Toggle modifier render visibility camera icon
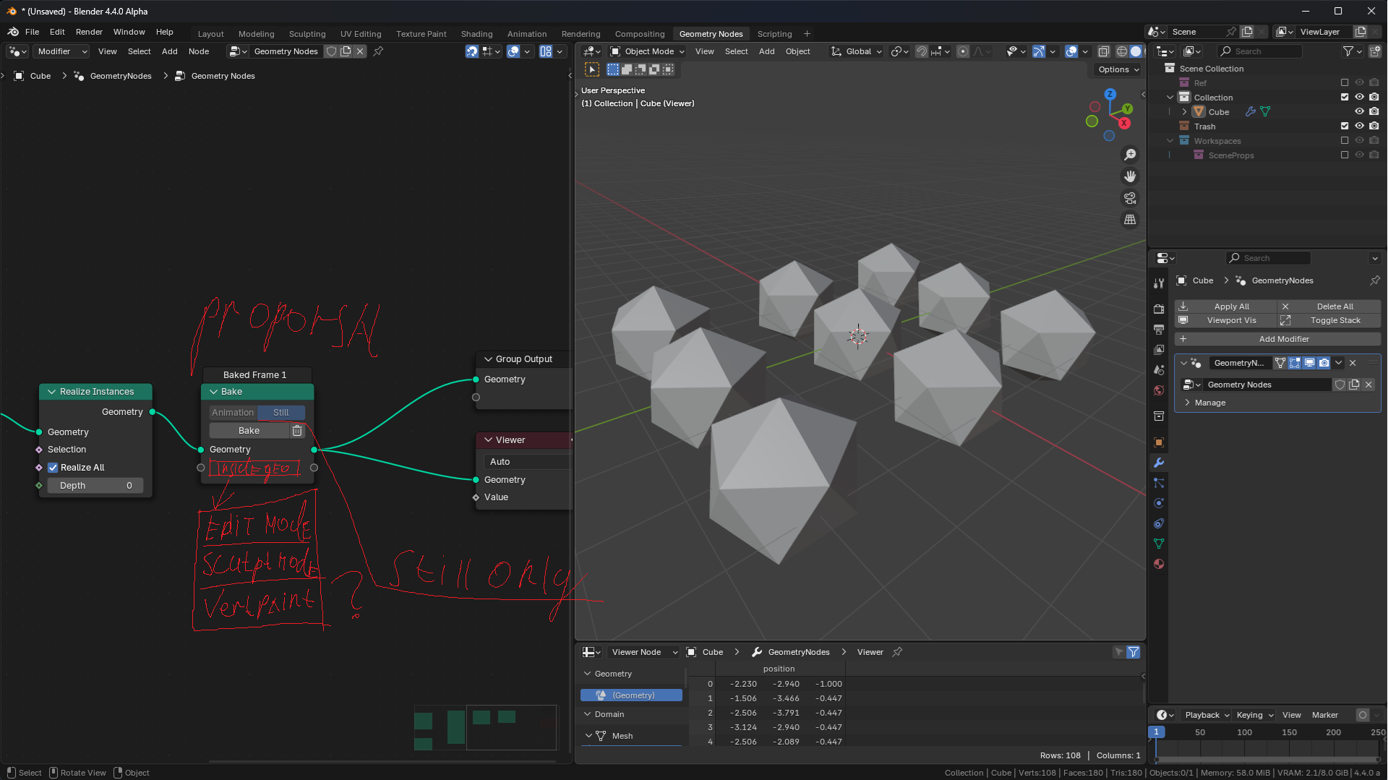Viewport: 1388px width, 780px height. (x=1324, y=363)
